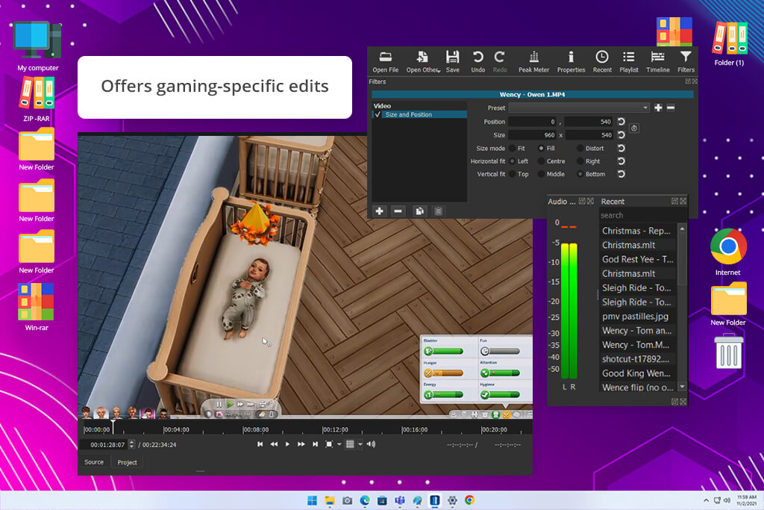Open Chrome from the taskbar
Image resolution: width=764 pixels, height=510 pixels.
tap(470, 500)
